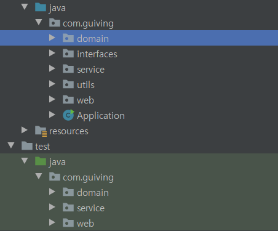Click the service package icon below interfaces
This screenshot has height=231, width=278.
(x=68, y=69)
